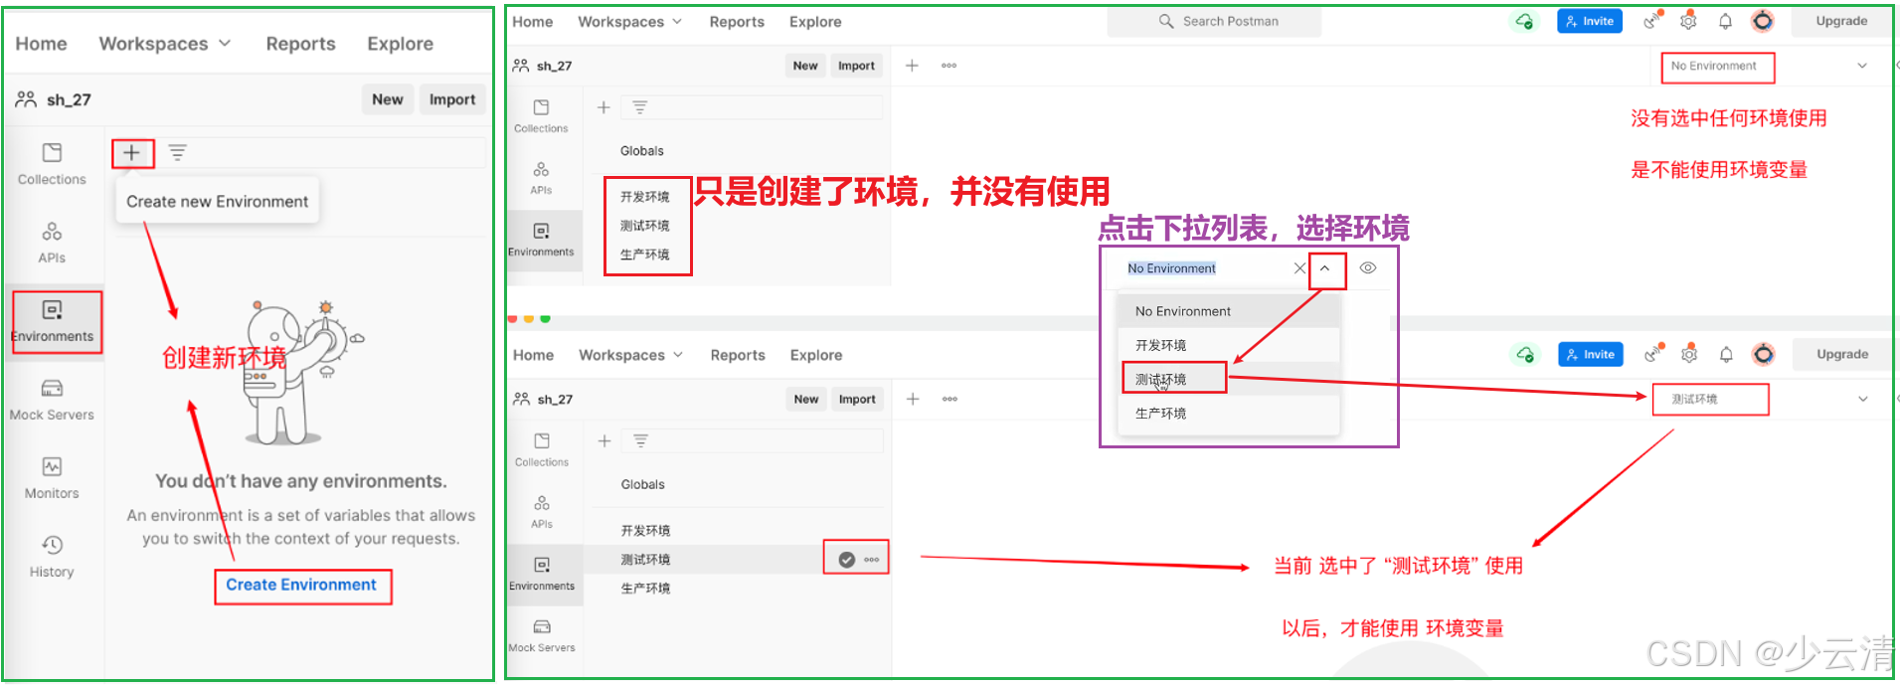Select 开发环境 in the lower window list
This screenshot has width=1900, height=685.
(x=646, y=531)
